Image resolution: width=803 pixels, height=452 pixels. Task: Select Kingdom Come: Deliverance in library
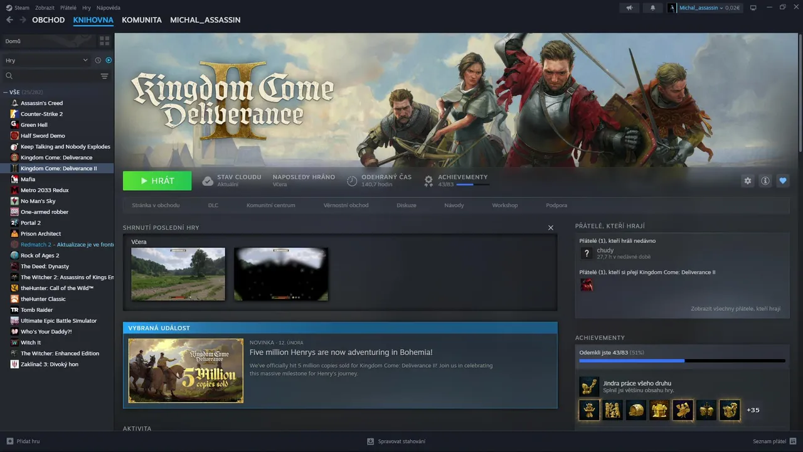(56, 158)
